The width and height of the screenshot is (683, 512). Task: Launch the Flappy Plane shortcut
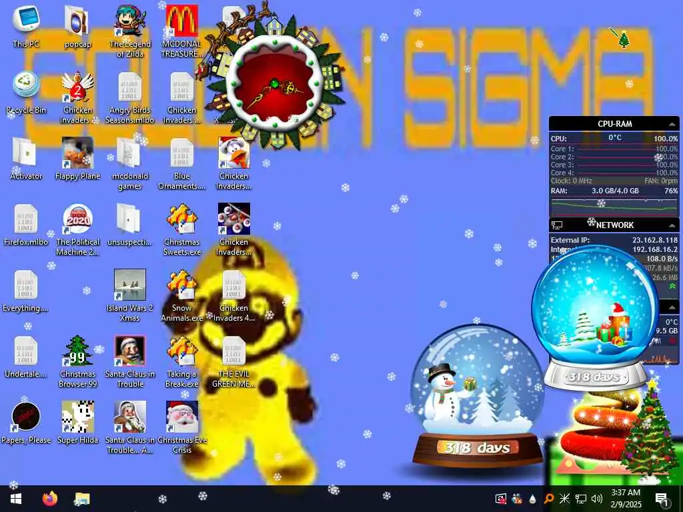(77, 159)
